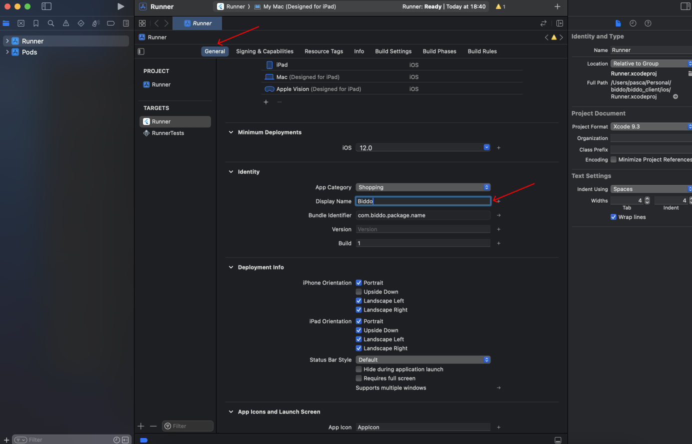Select the File inspector icon
Screen dimensions: 692x444
[x=618, y=23]
